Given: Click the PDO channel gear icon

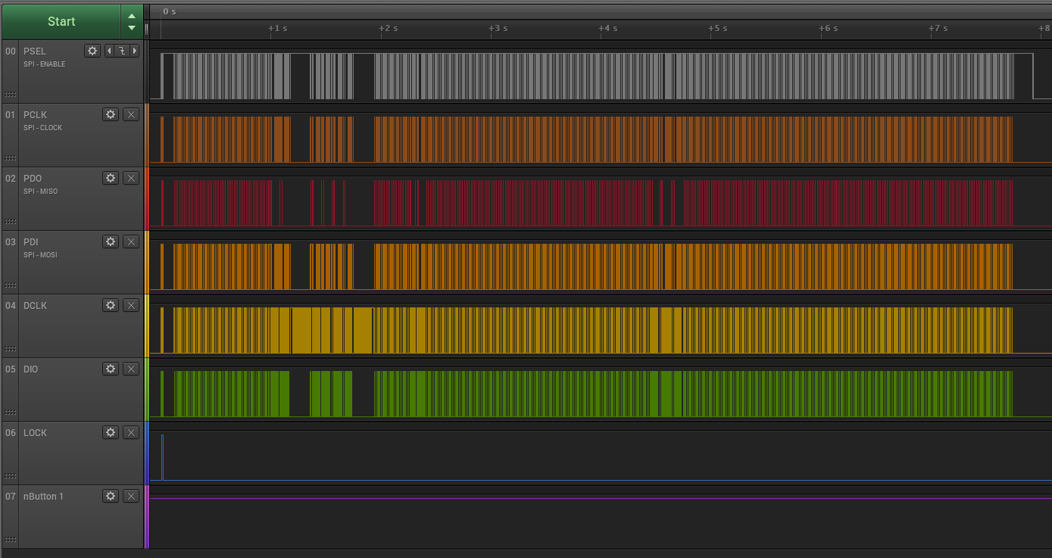Looking at the screenshot, I should tap(111, 178).
